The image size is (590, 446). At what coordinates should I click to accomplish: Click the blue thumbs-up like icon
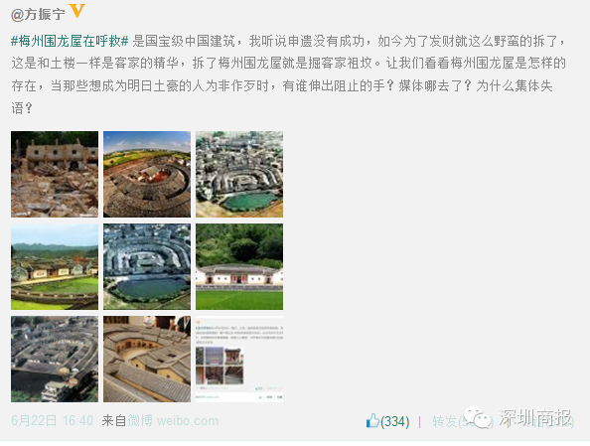click(x=372, y=420)
